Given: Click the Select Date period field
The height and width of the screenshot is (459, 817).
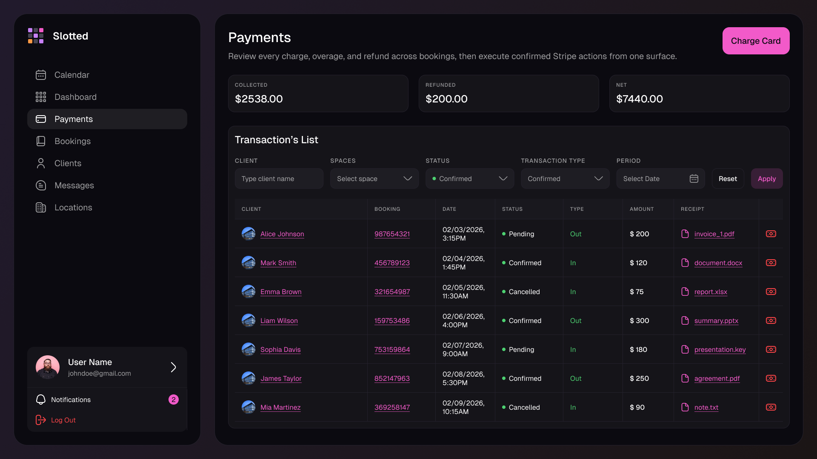Looking at the screenshot, I should click(x=660, y=178).
